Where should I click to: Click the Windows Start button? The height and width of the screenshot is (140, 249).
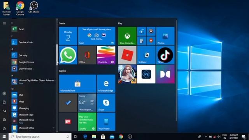click(4, 136)
